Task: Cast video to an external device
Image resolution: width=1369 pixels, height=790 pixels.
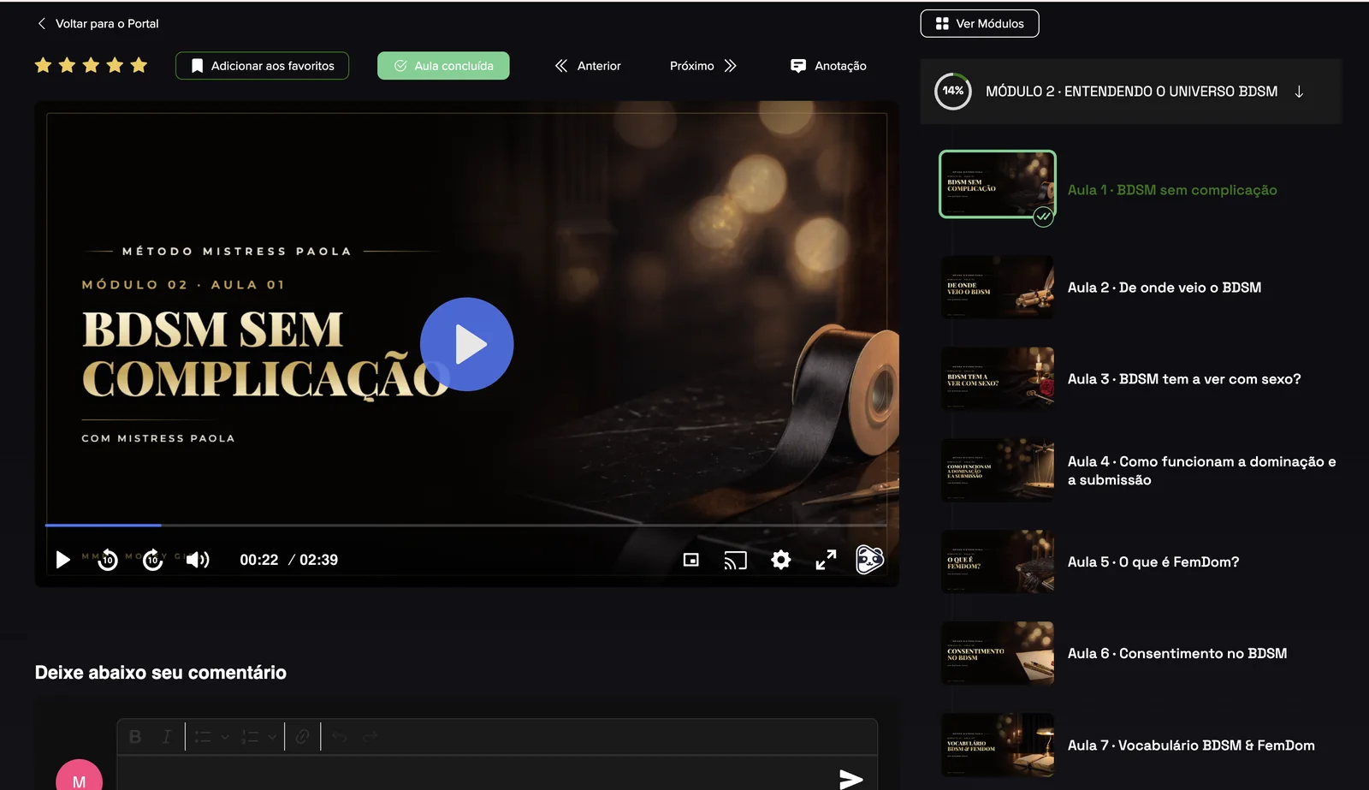Action: click(x=736, y=561)
